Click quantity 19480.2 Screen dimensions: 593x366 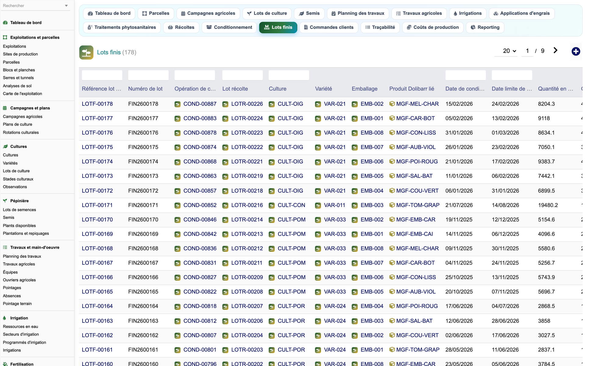(548, 205)
